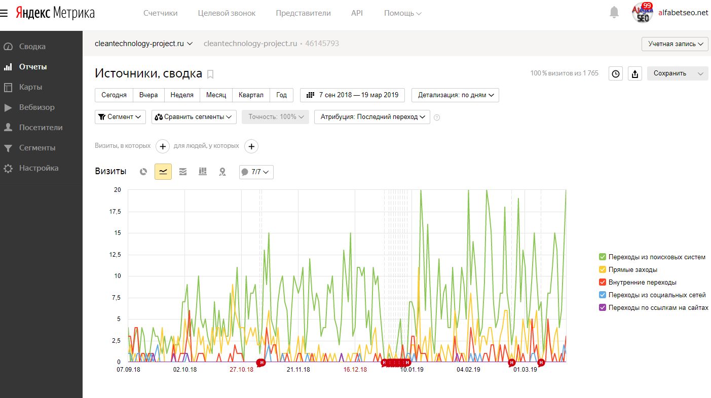The image size is (711, 398).
Task: Select the Неделя period button
Action: coord(182,95)
